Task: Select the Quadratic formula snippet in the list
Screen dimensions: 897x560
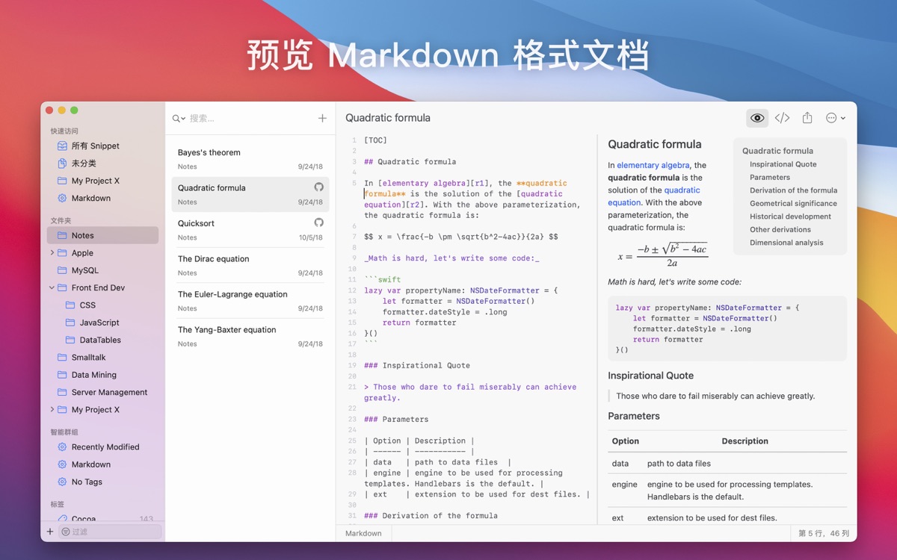Action: pyautogui.click(x=250, y=194)
